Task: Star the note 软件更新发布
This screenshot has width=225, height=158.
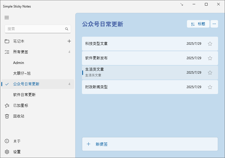Action: (210, 58)
